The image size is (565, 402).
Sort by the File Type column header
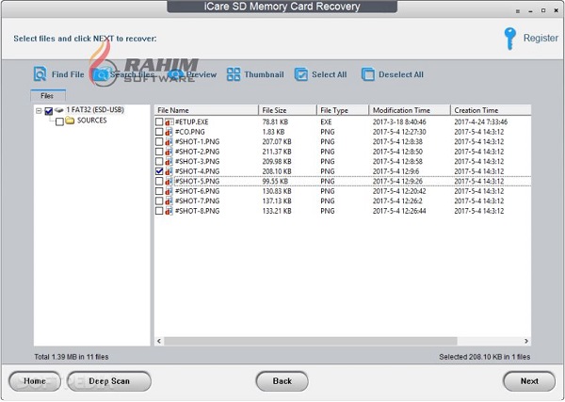[x=343, y=110]
